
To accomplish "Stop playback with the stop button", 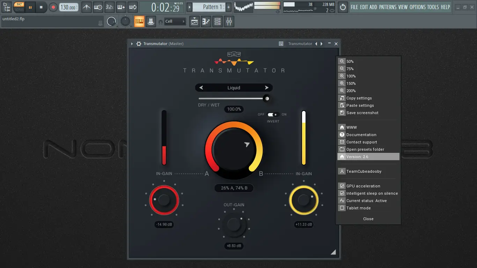I will (x=41, y=7).
